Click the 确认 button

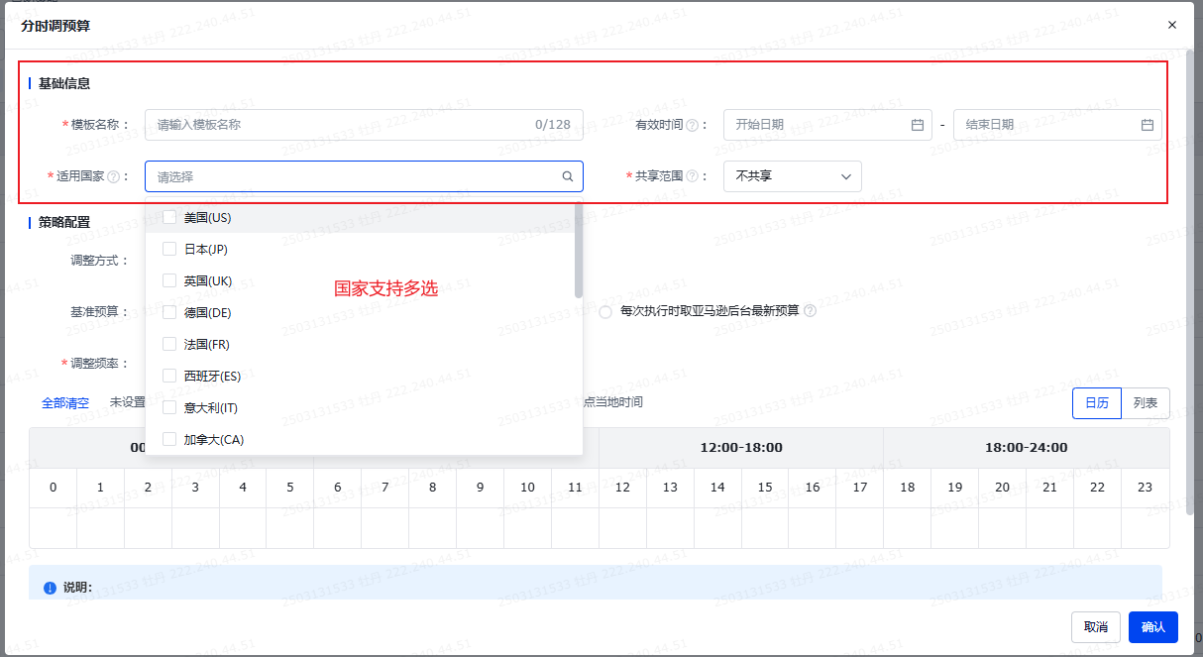[x=1153, y=627]
